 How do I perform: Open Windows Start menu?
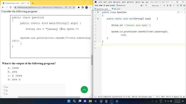coord(69,101)
